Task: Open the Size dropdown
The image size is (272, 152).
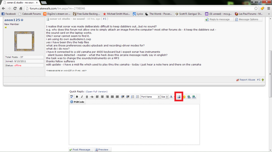Action: (x=164, y=97)
